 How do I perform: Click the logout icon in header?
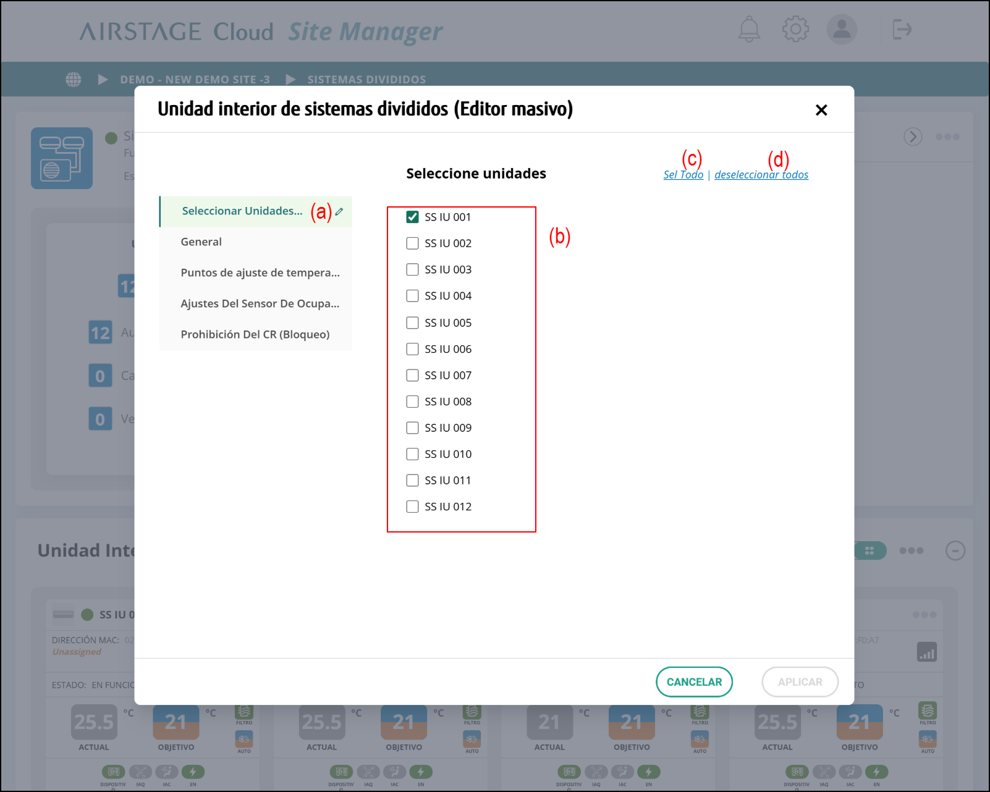[902, 30]
